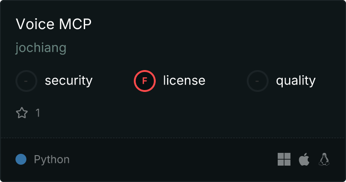The image size is (346, 182).
Task: Click the quality grade dash circle
Action: tap(258, 81)
